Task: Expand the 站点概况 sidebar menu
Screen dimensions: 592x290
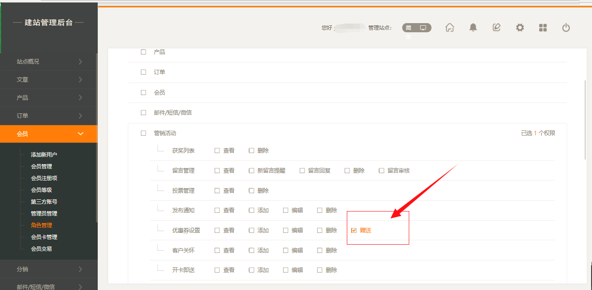Action: 49,61
